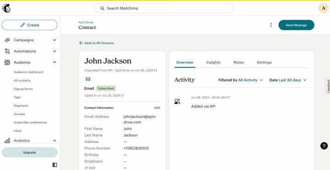
Task: Click the Mailchimp monkey logo
Action: point(6,8)
